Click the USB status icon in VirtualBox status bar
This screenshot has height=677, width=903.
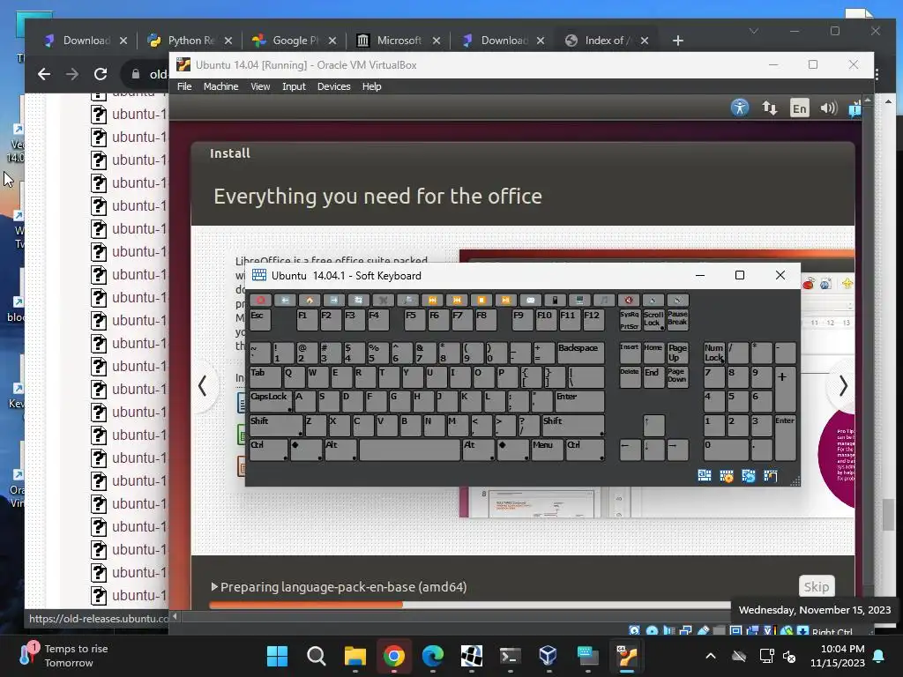703,631
